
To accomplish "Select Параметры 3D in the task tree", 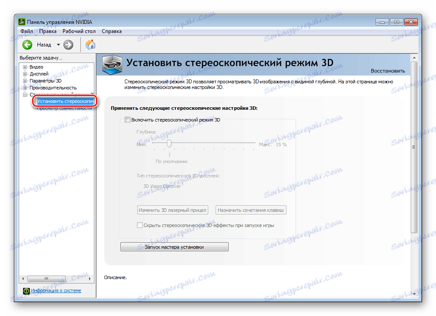I will point(46,81).
